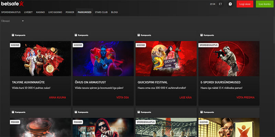This screenshot has width=275, height=137.
Task: Click the Loo konto button
Action: pyautogui.click(x=264, y=4)
